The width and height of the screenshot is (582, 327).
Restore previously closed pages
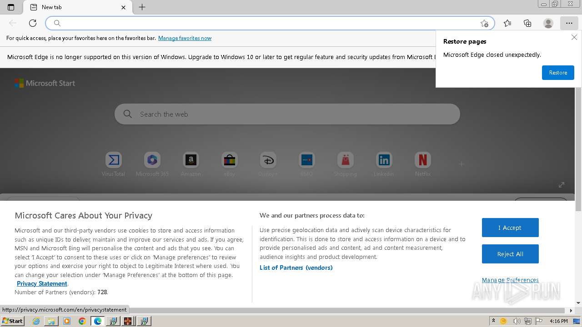(x=558, y=73)
